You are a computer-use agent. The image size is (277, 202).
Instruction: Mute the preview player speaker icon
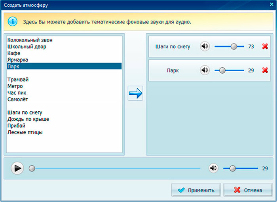point(213,168)
